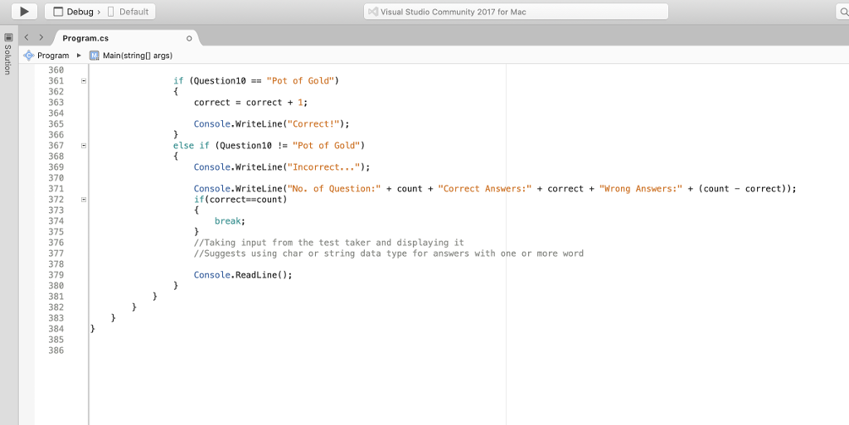The height and width of the screenshot is (425, 849).
Task: Click if(correct==count) on line 372
Action: (x=240, y=200)
